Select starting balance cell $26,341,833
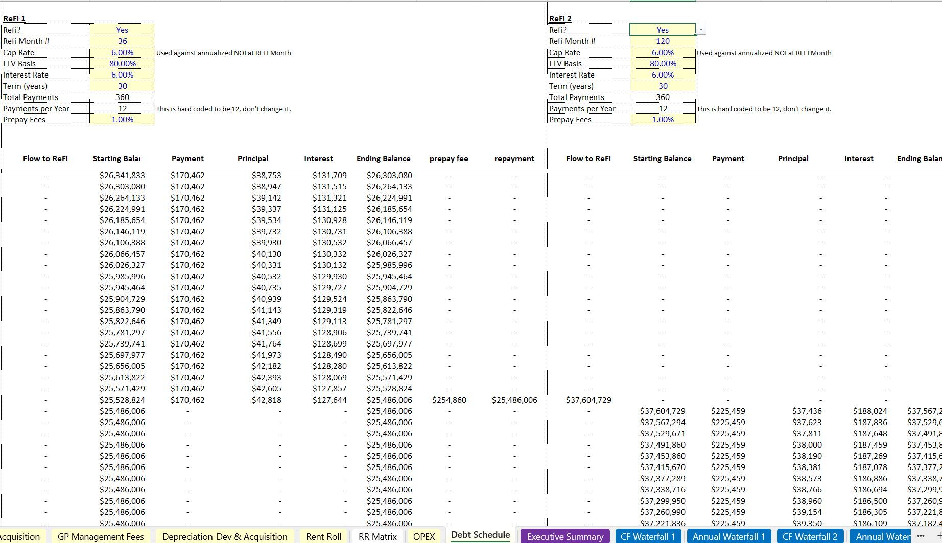The height and width of the screenshot is (543, 942). click(122, 175)
